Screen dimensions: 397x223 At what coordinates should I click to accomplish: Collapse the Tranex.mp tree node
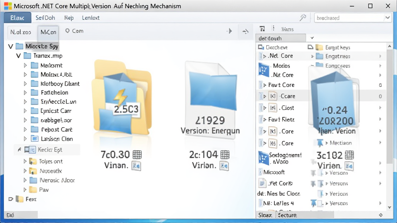(x=18, y=56)
